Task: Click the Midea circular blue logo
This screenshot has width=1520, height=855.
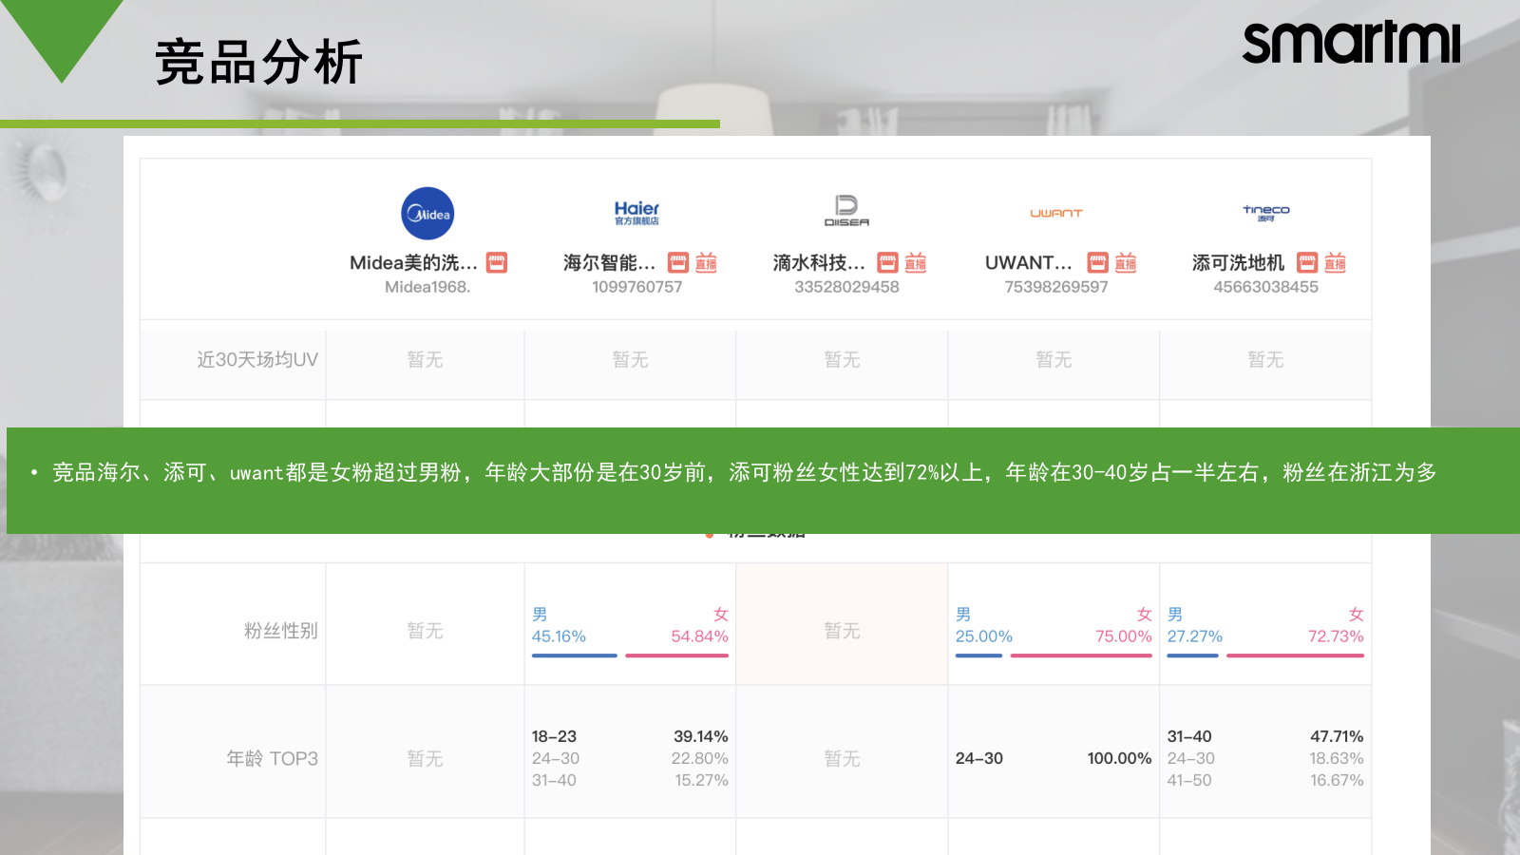Action: (x=428, y=212)
